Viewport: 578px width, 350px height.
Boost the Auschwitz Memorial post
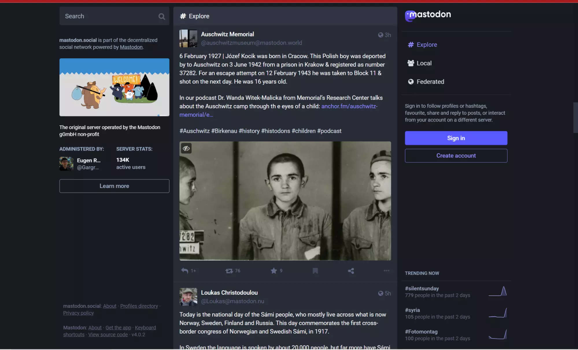229,271
